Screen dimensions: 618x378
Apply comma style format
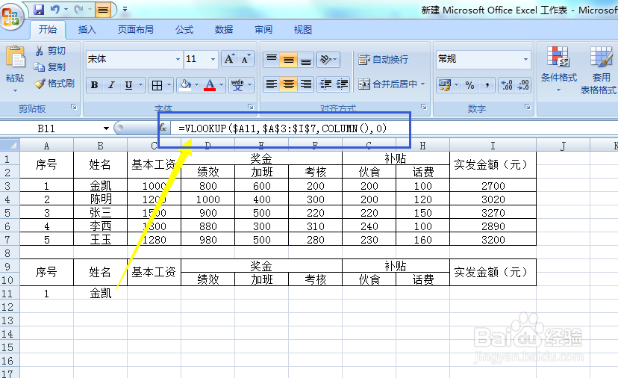pyautogui.click(x=487, y=85)
